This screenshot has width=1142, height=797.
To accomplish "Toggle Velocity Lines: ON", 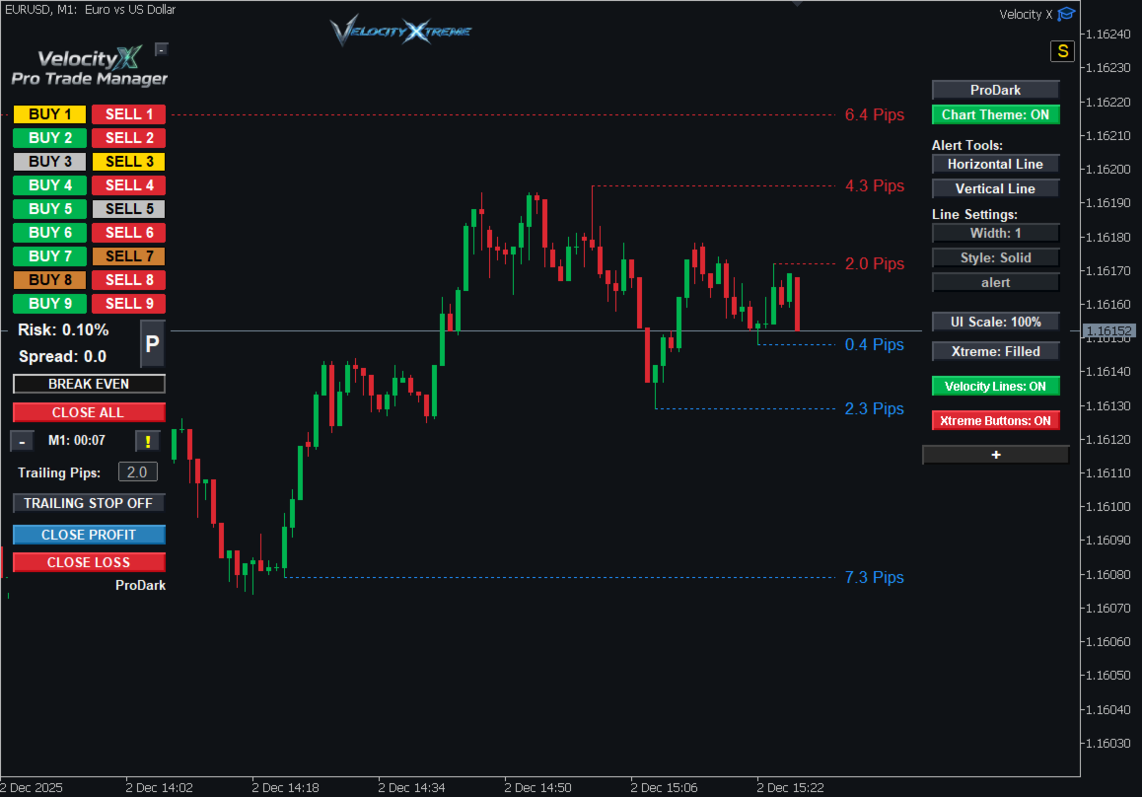I will (996, 387).
